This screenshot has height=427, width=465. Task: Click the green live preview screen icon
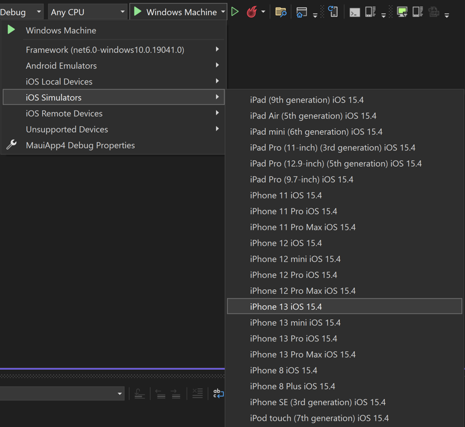pyautogui.click(x=402, y=11)
